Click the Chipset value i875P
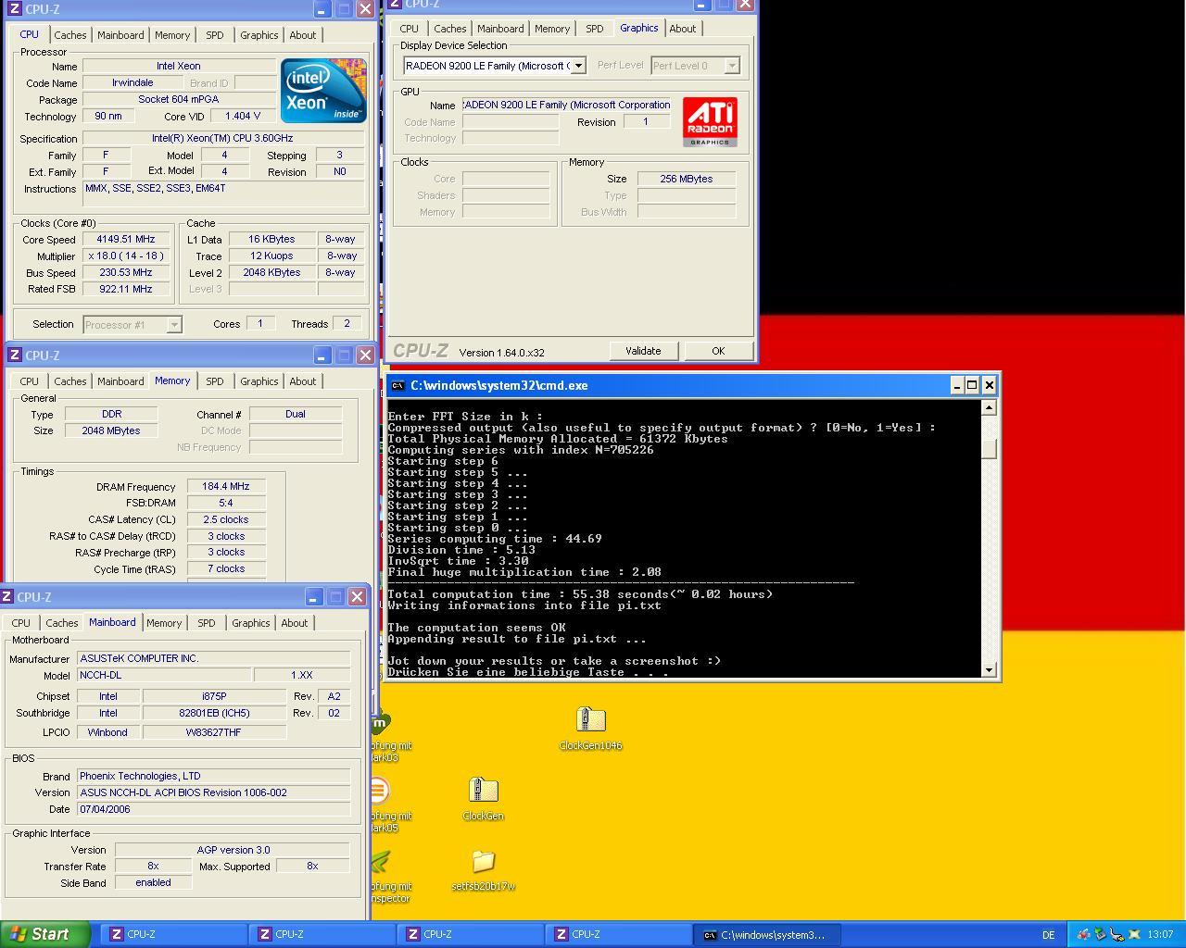The width and height of the screenshot is (1186, 948). pos(215,696)
